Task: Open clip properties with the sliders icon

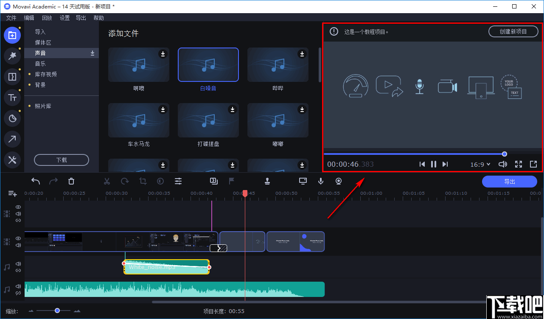Action: (x=178, y=181)
